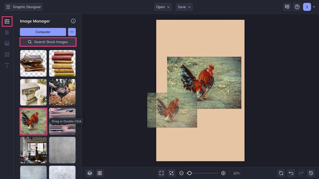Open the Graphics shapes sidebar icon
319x179 pixels.
[x=7, y=54]
